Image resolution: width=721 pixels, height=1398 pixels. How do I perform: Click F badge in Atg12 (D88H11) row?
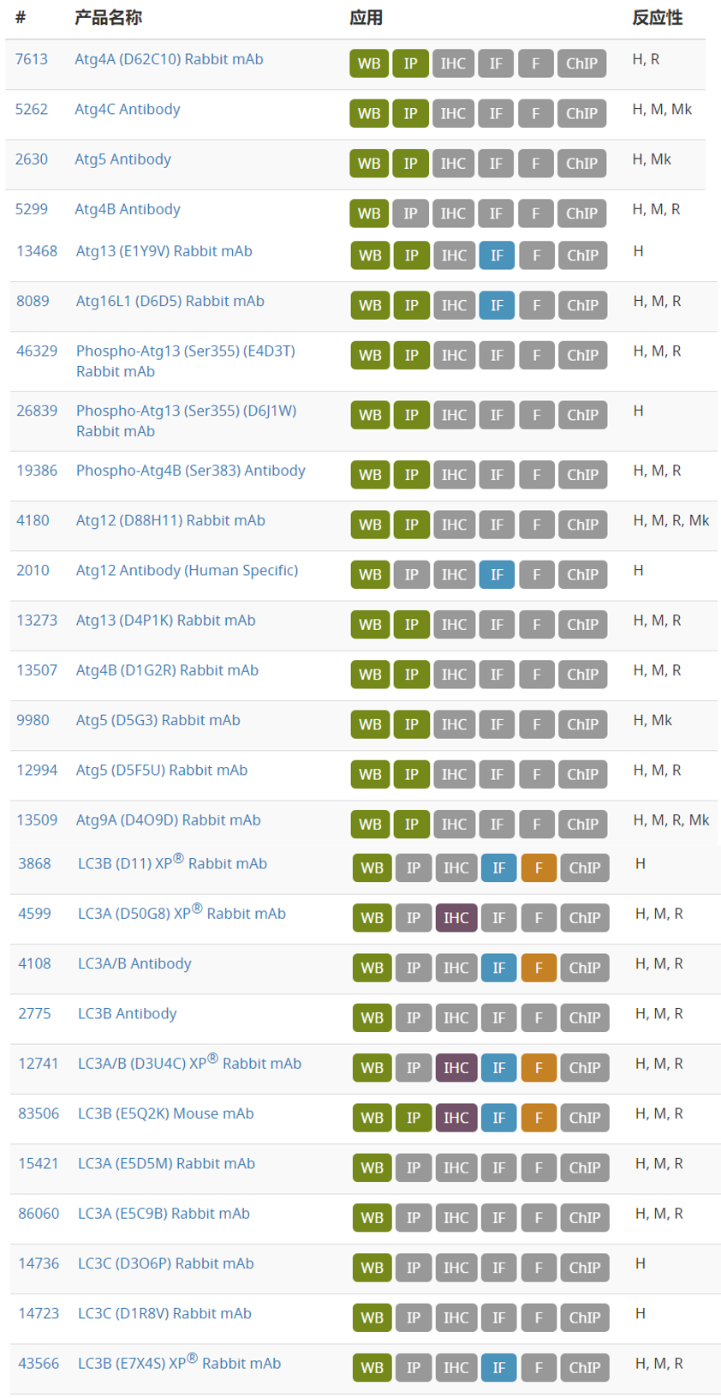[537, 525]
